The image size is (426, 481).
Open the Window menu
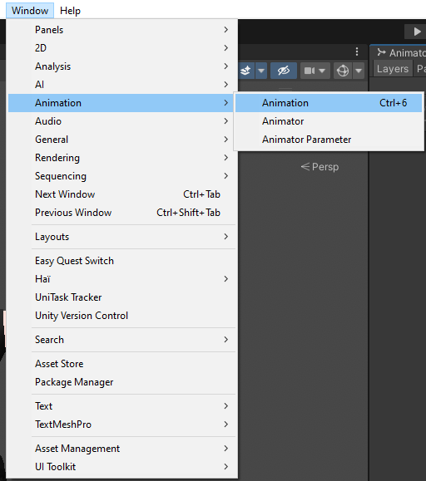[30, 11]
